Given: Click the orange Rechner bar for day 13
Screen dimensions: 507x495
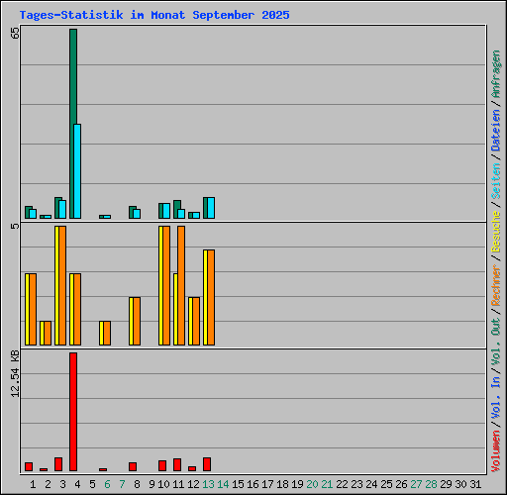Looking at the screenshot, I should pos(211,297).
